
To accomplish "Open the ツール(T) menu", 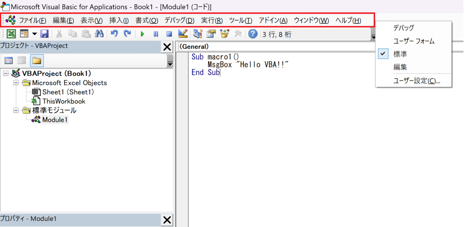I will [x=240, y=21].
